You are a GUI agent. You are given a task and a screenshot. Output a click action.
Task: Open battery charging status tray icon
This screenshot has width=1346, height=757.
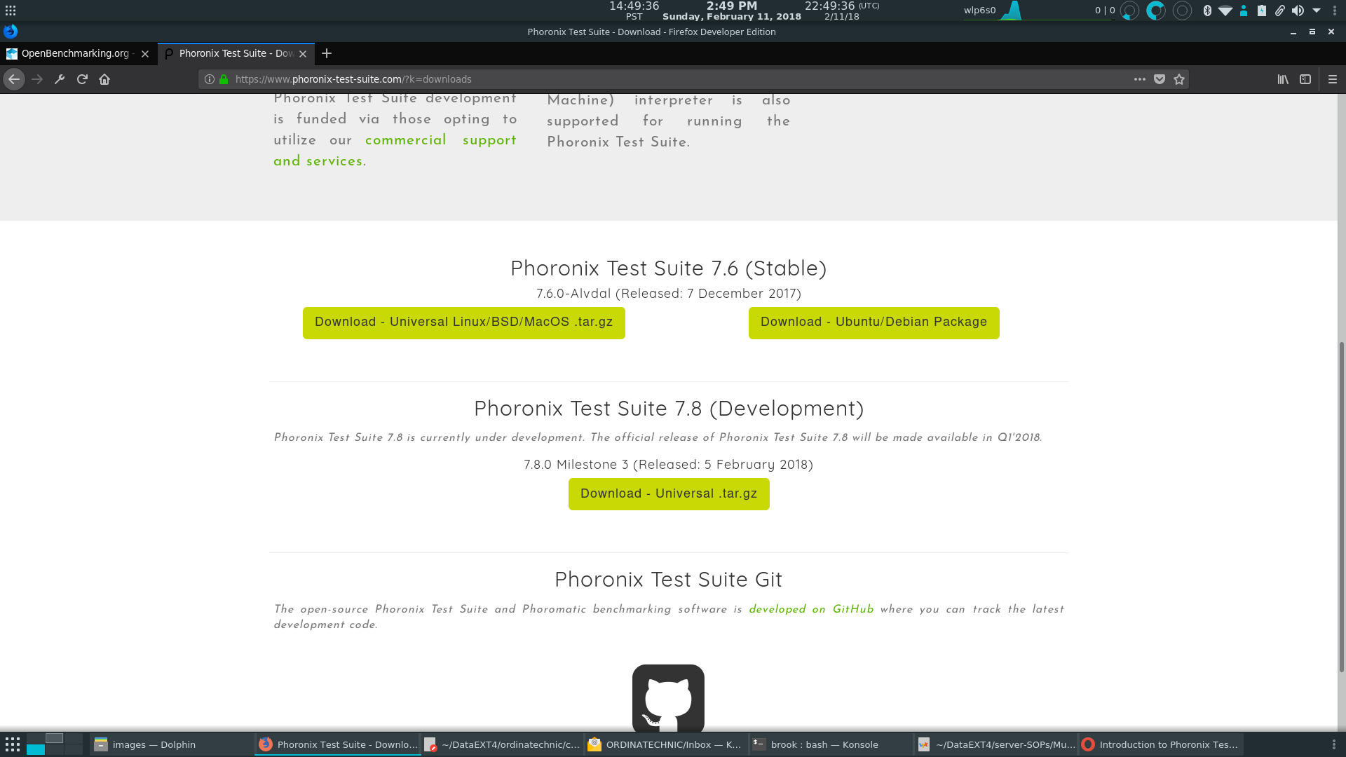(x=1261, y=11)
